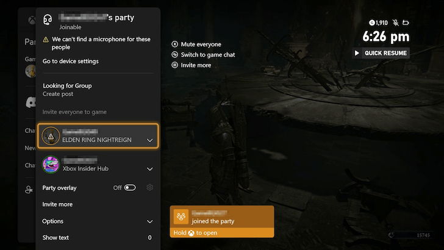
Task: Choose Invite more in party panel
Action: tap(57, 204)
